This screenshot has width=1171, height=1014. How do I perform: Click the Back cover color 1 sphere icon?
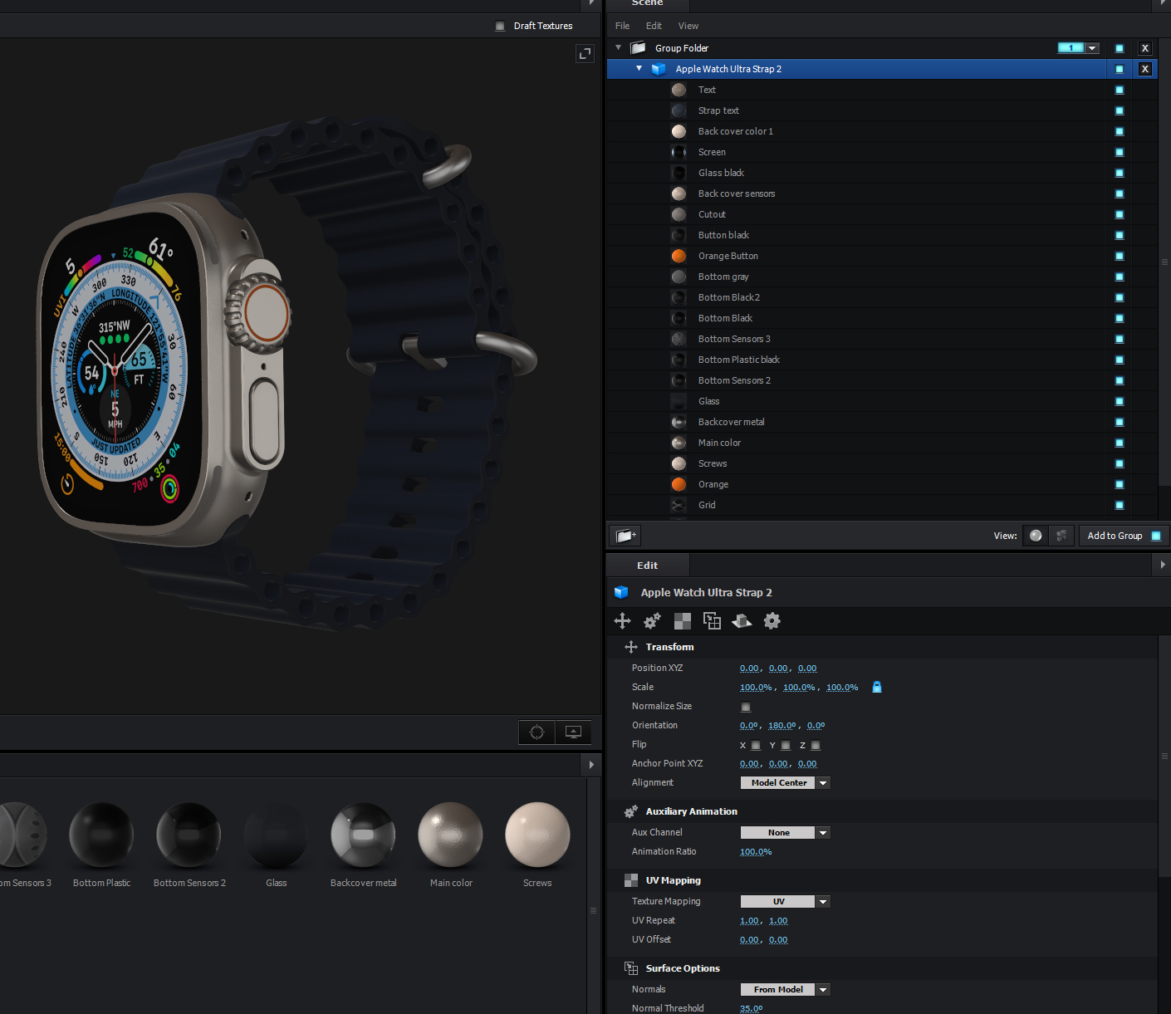(679, 131)
